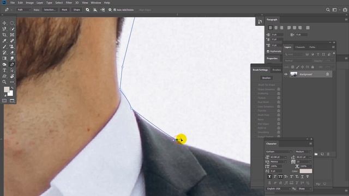
Task: Open the Filter menu
Action: 69,3
